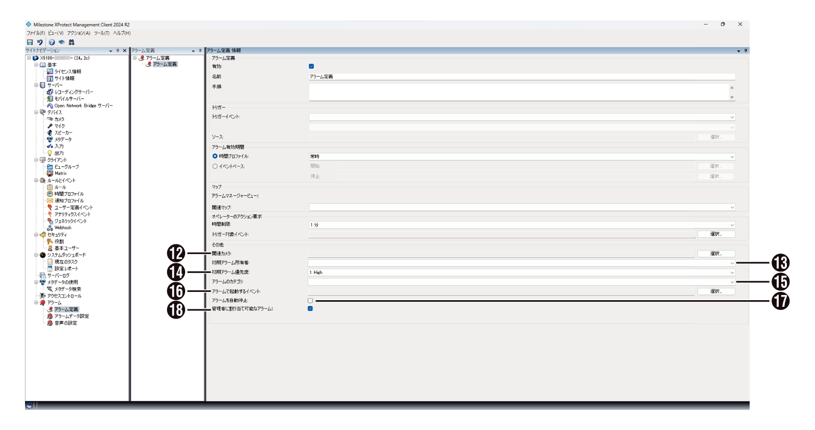Enable the アラームを自動停止 checkbox
This screenshot has width=815, height=430.
[x=310, y=301]
